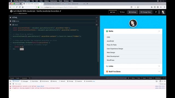Open pen Settings button
This screenshot has width=175, height=98.
(133, 12)
